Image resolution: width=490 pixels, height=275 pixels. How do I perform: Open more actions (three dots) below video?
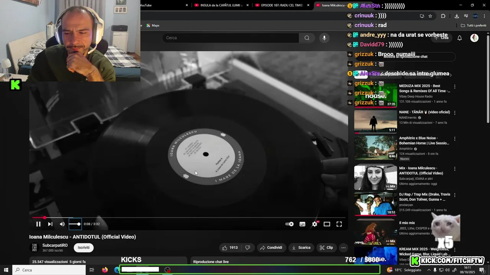coord(343,247)
